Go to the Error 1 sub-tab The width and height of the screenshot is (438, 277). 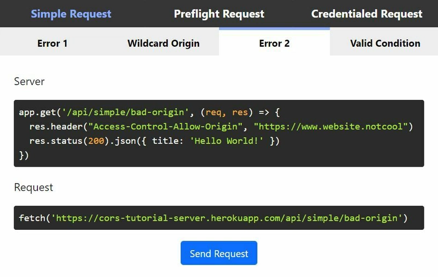click(x=52, y=43)
